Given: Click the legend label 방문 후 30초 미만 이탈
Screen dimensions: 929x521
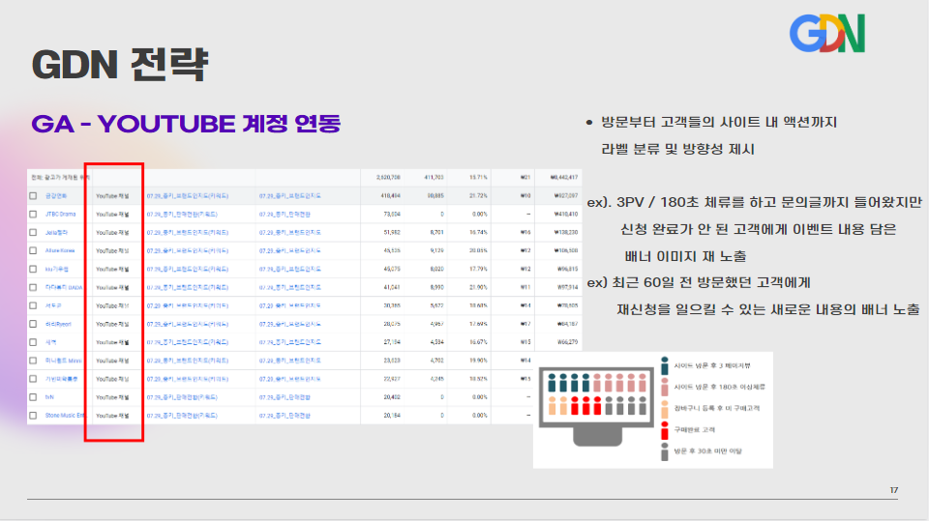Looking at the screenshot, I should click(708, 451).
